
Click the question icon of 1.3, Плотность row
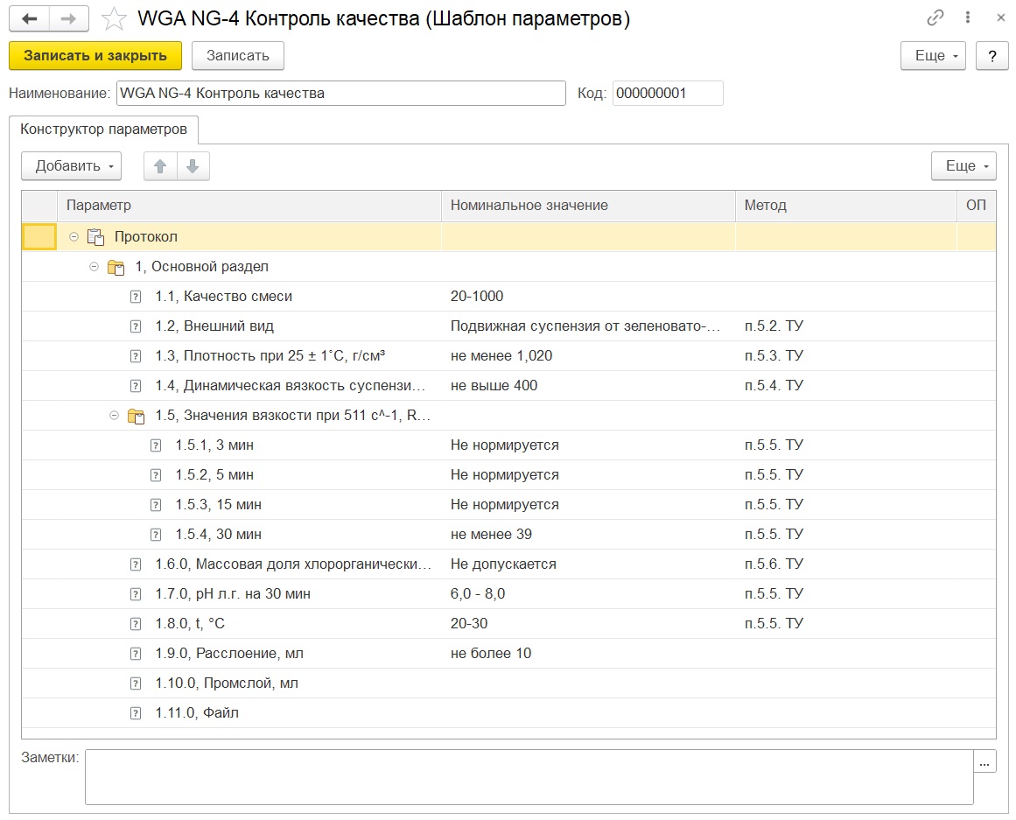(136, 356)
